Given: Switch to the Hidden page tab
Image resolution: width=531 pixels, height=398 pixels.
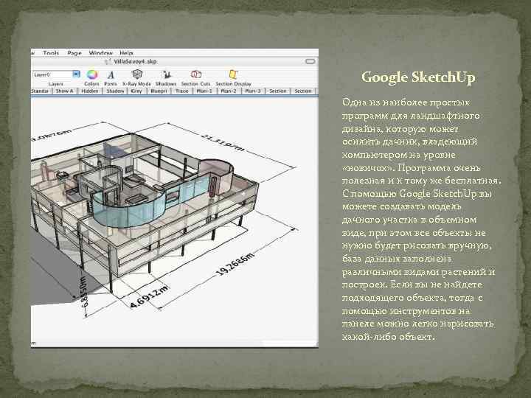Looking at the screenshot, I should click(90, 91).
